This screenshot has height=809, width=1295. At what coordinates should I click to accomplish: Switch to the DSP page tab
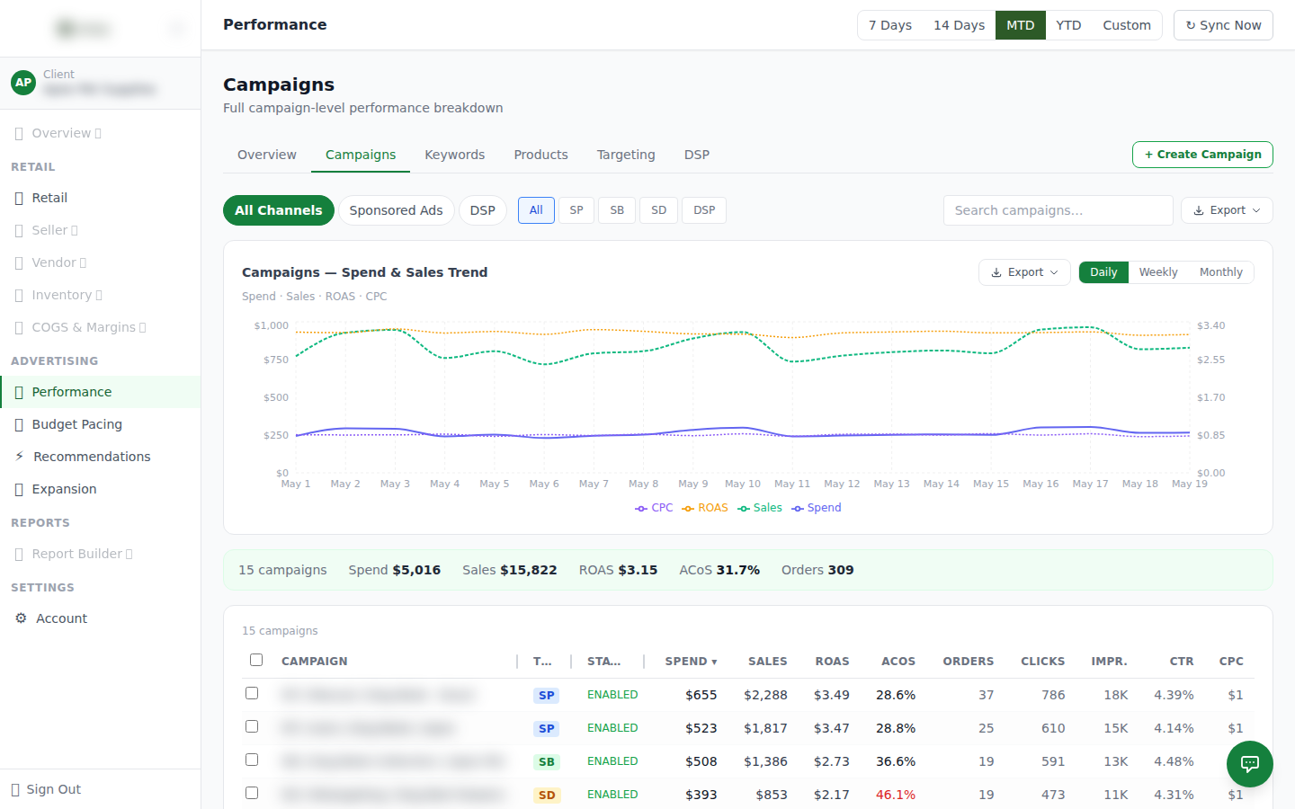[x=697, y=155]
